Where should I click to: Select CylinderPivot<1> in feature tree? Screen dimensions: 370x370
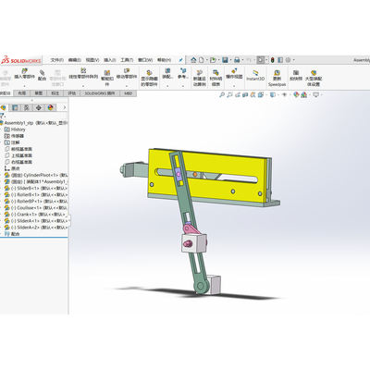tap(36, 175)
